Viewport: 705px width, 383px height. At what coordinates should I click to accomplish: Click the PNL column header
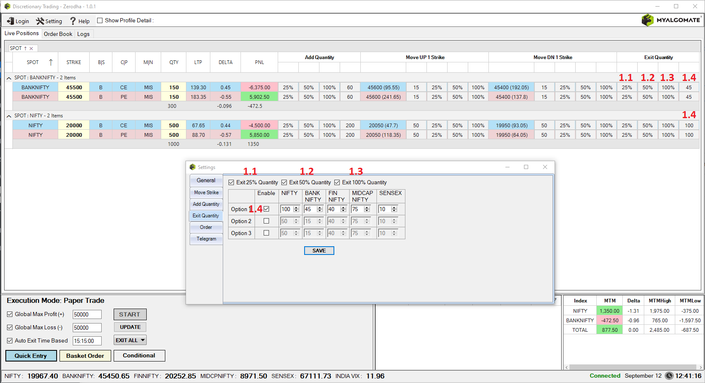point(260,62)
